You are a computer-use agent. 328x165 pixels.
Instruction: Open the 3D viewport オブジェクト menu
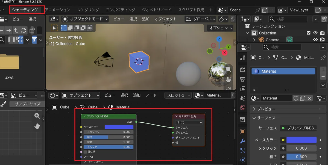pyautogui.click(x=166, y=19)
